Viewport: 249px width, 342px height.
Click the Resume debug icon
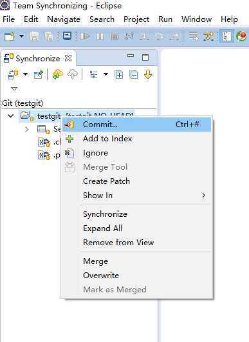coord(85,36)
